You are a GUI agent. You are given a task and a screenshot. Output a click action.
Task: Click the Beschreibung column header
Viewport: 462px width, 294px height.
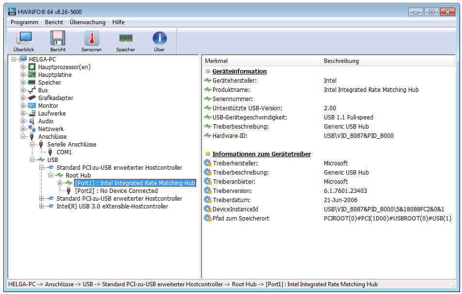click(x=341, y=61)
